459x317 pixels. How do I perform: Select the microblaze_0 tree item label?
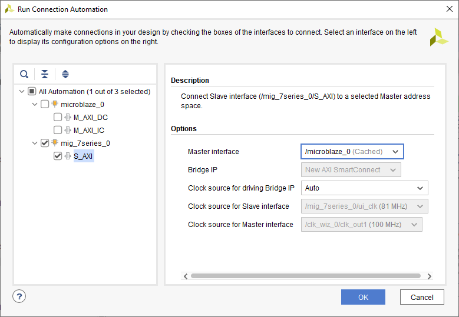pyautogui.click(x=82, y=104)
